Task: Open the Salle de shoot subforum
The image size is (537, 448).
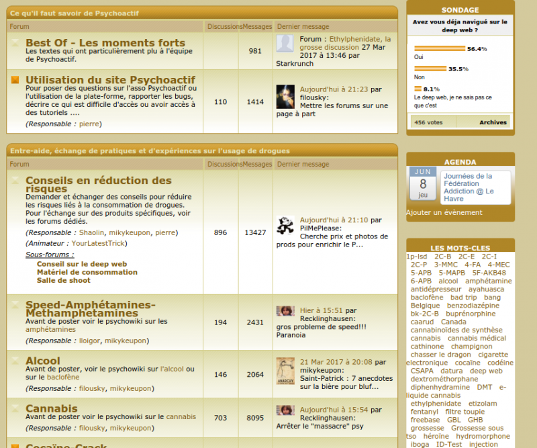Action: coord(64,281)
